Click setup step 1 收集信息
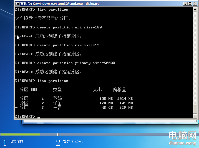The width and height of the screenshot is (199, 148). (x=16, y=142)
